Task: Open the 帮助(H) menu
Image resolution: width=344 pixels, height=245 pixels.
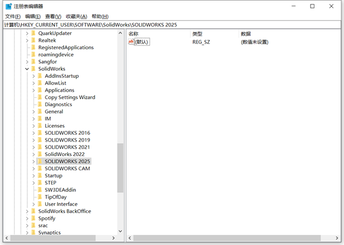Action: point(101,16)
